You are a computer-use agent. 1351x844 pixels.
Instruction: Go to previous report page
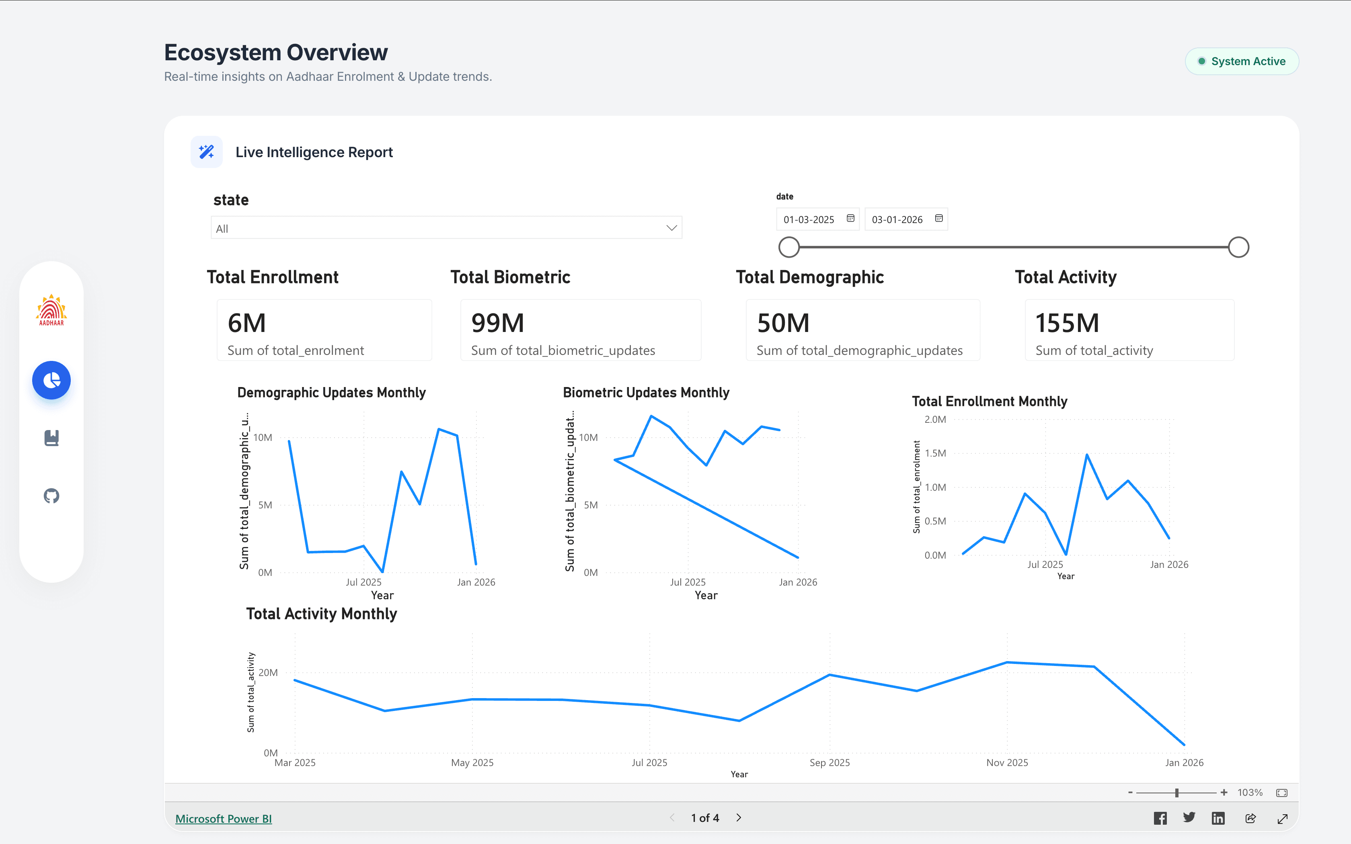[672, 818]
